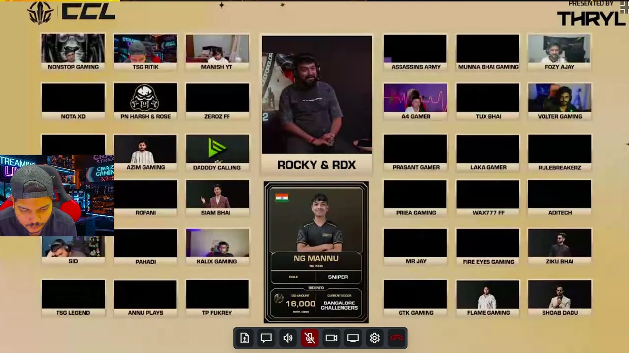Click the TP FUKREY name label
629x353 pixels.
click(x=217, y=312)
